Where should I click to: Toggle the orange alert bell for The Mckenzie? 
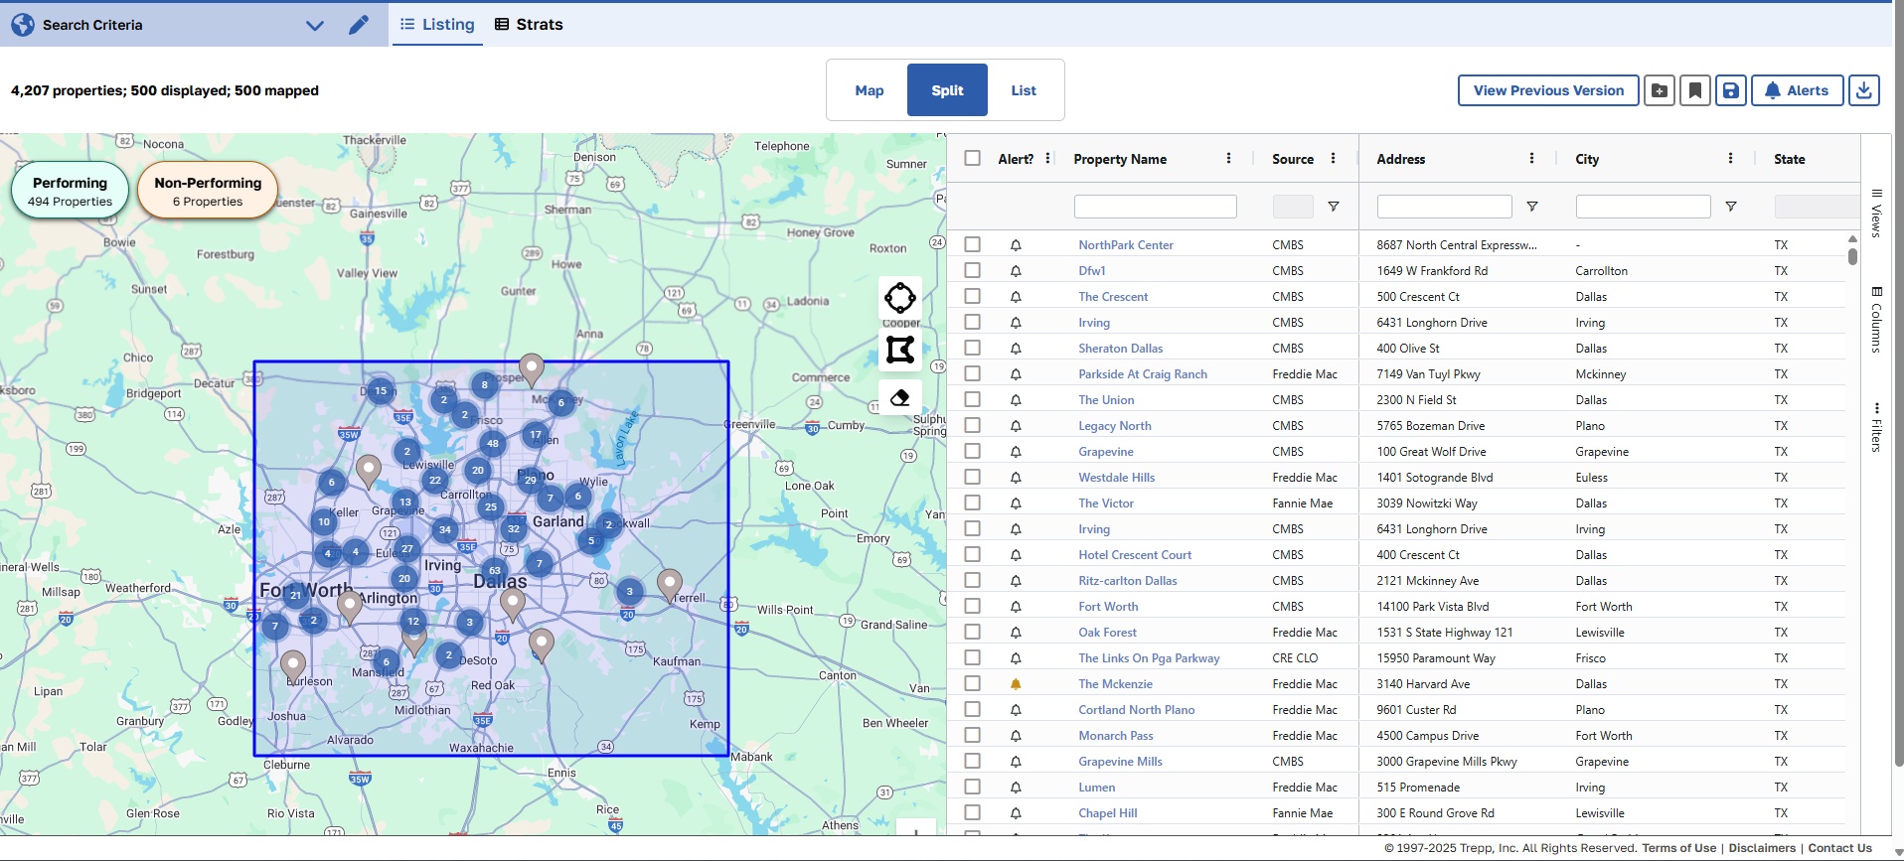click(1016, 683)
